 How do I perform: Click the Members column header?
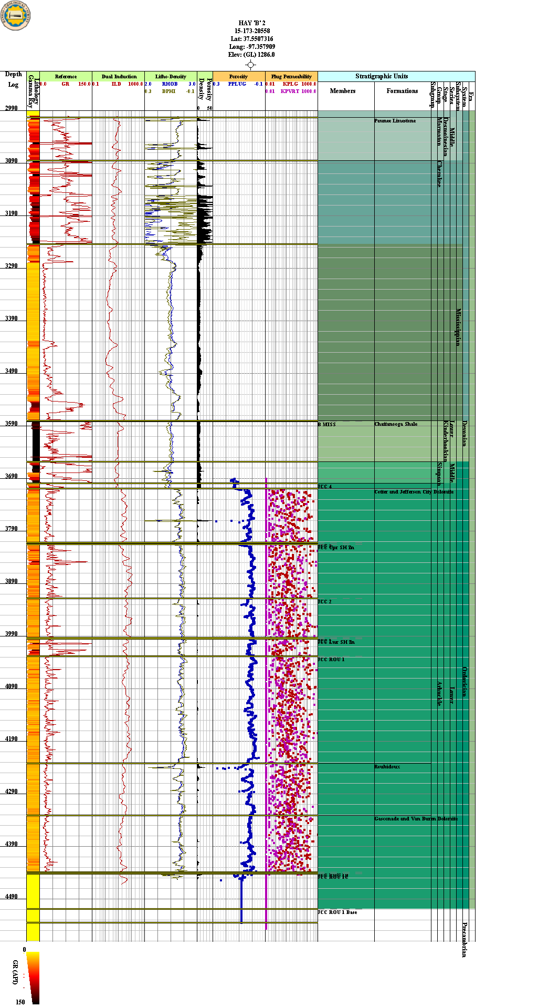click(343, 91)
